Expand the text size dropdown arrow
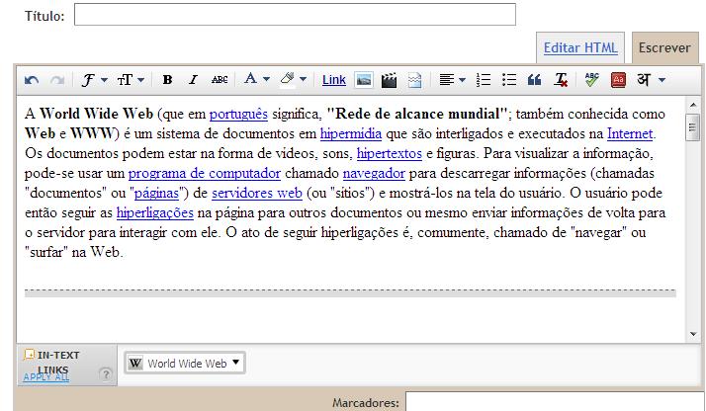This screenshot has height=411, width=706. tap(141, 80)
